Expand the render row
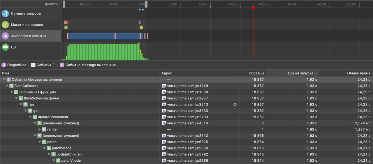Screen dimensions: 373x164 [x=40, y=129]
